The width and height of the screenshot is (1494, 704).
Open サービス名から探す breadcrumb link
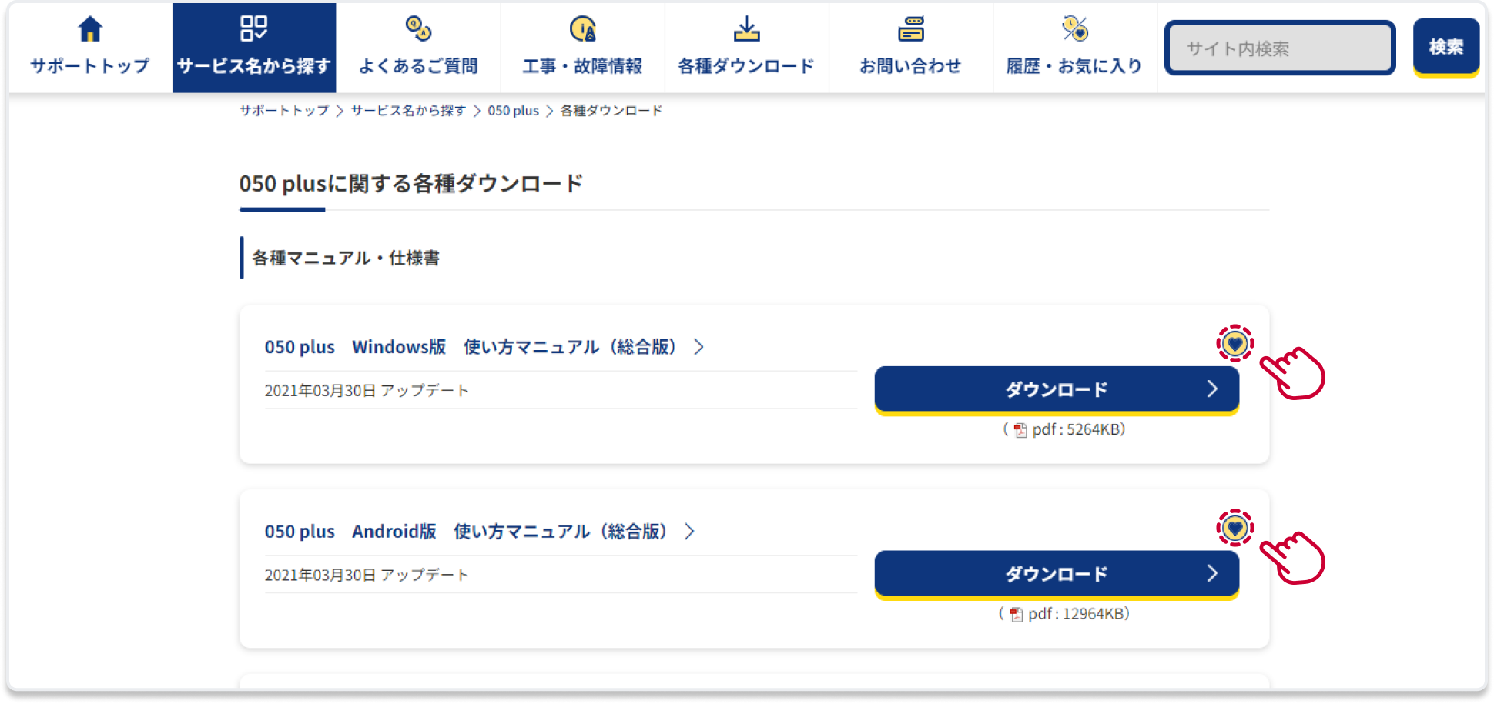tap(408, 111)
